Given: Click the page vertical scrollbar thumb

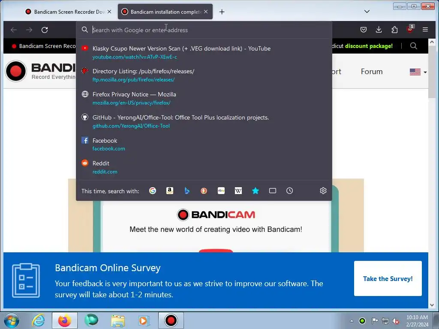Looking at the screenshot, I should point(432,72).
